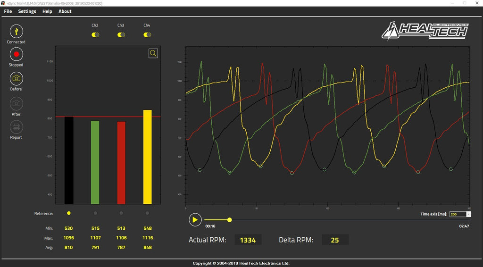The height and width of the screenshot is (267, 483).
Task: Select the fourth channel as reference
Action: tap(147, 213)
